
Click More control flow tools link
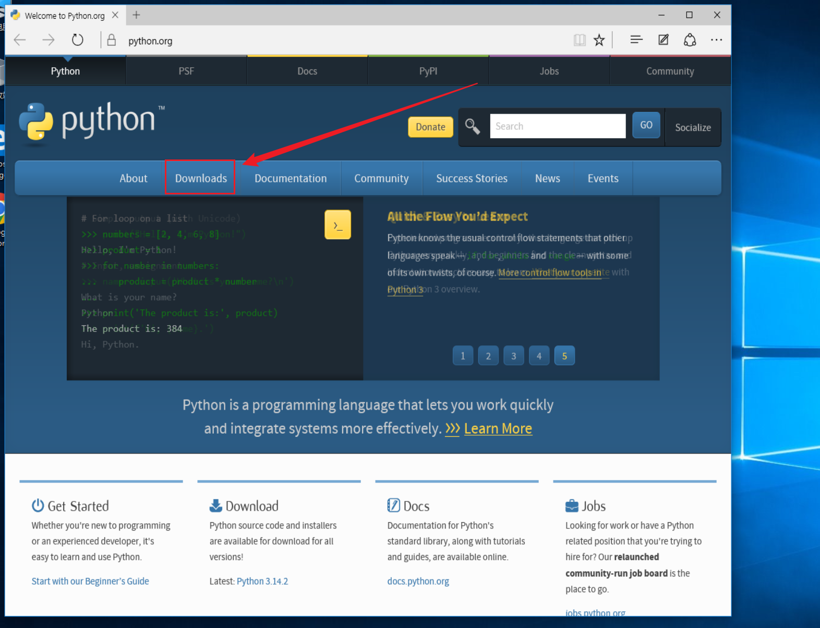coord(550,273)
